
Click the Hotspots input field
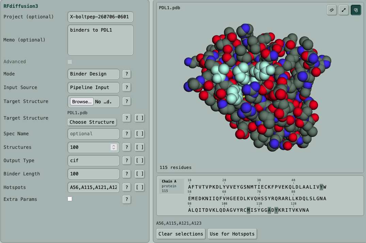click(x=93, y=187)
